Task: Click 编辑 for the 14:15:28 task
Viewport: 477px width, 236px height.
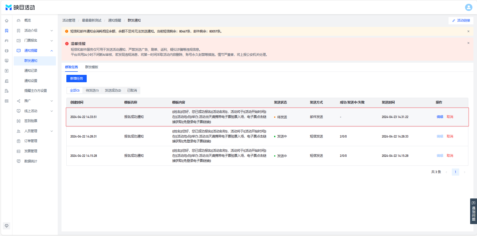Action: pyautogui.click(x=440, y=156)
